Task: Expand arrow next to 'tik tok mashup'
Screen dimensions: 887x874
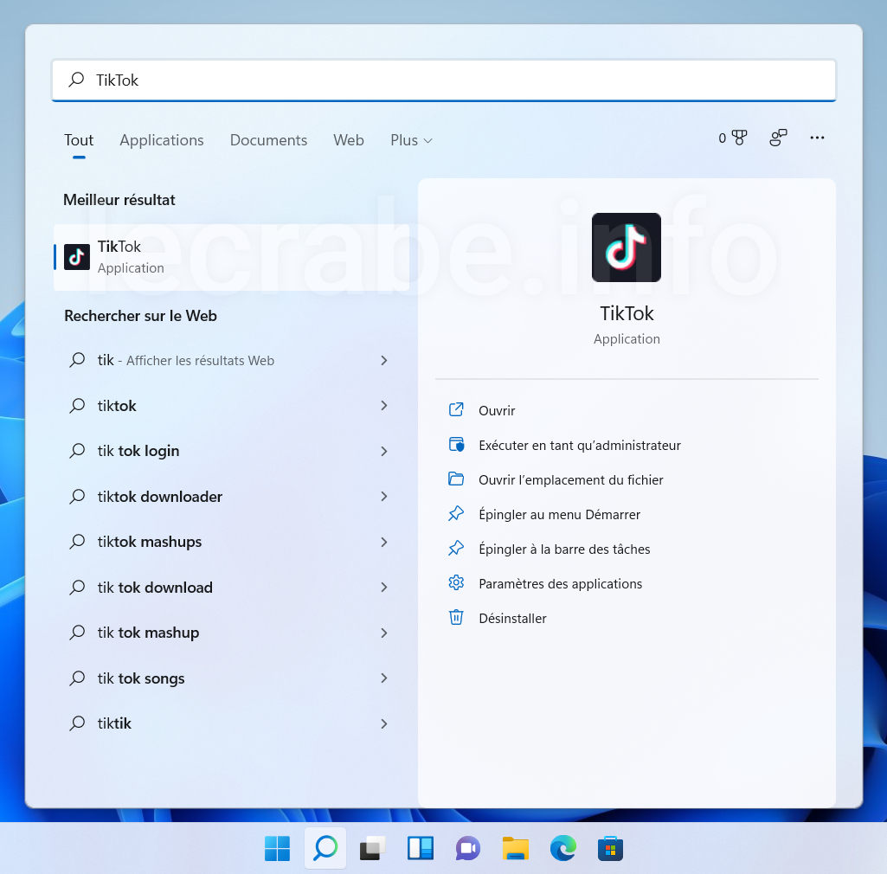Action: pos(384,633)
